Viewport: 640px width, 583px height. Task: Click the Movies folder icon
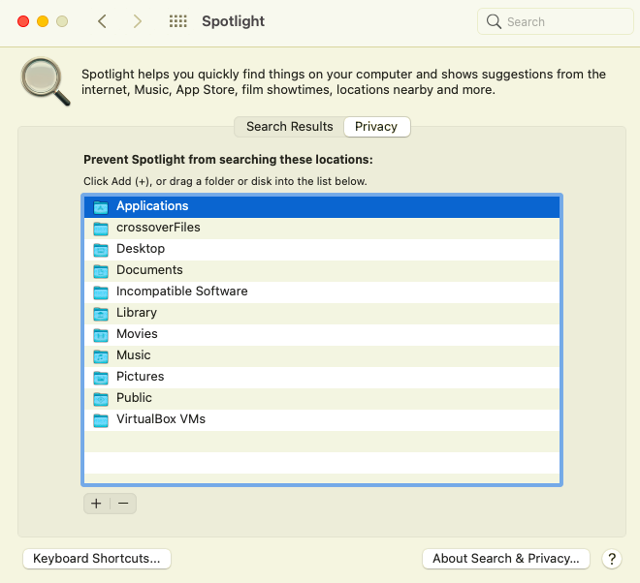[x=101, y=335]
